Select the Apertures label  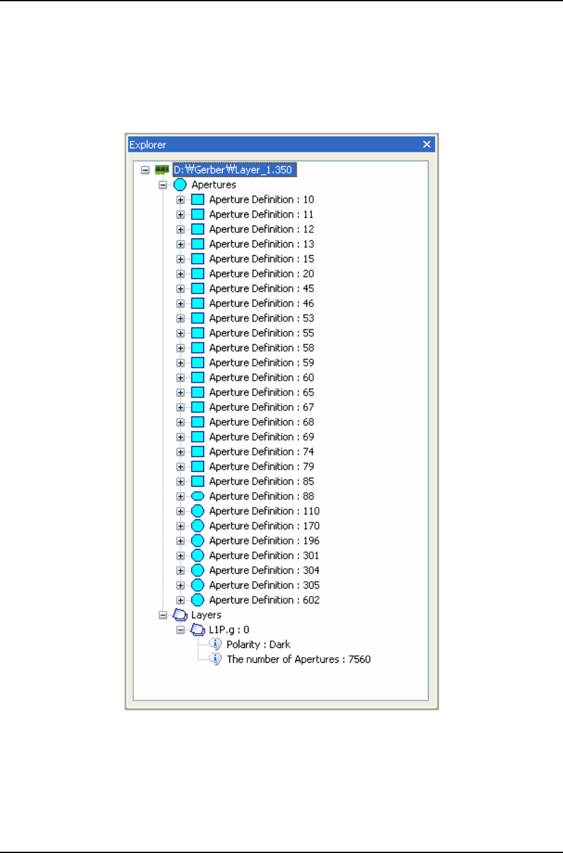point(213,185)
